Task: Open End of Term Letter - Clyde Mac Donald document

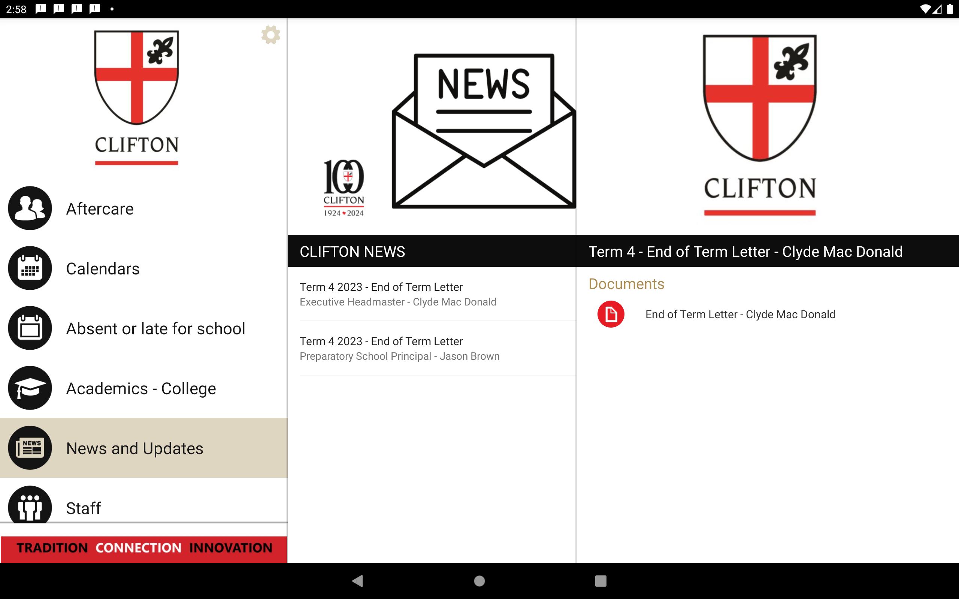Action: (x=740, y=314)
